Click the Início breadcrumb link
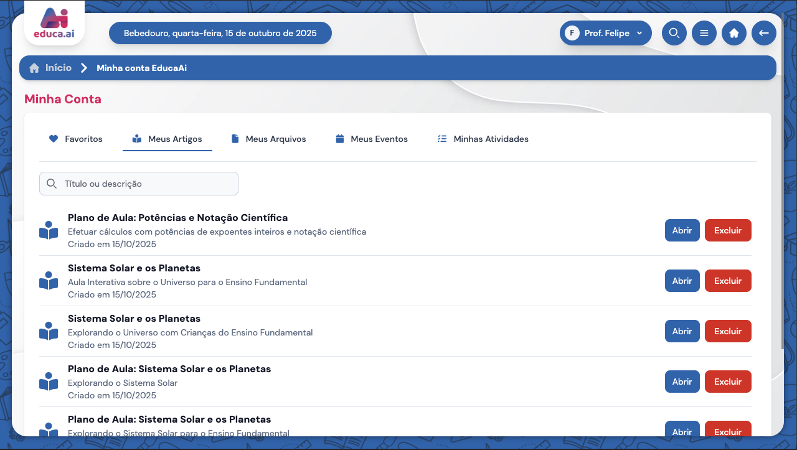Screen dimensions: 797x450 58,67
